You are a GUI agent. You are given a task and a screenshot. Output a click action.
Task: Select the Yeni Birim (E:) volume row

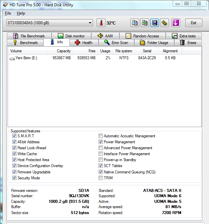coord(24,58)
